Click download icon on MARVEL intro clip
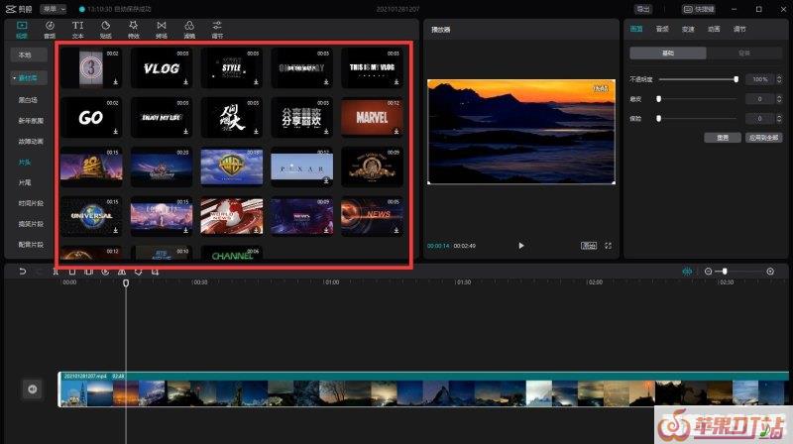This screenshot has height=444, width=793. pyautogui.click(x=396, y=132)
